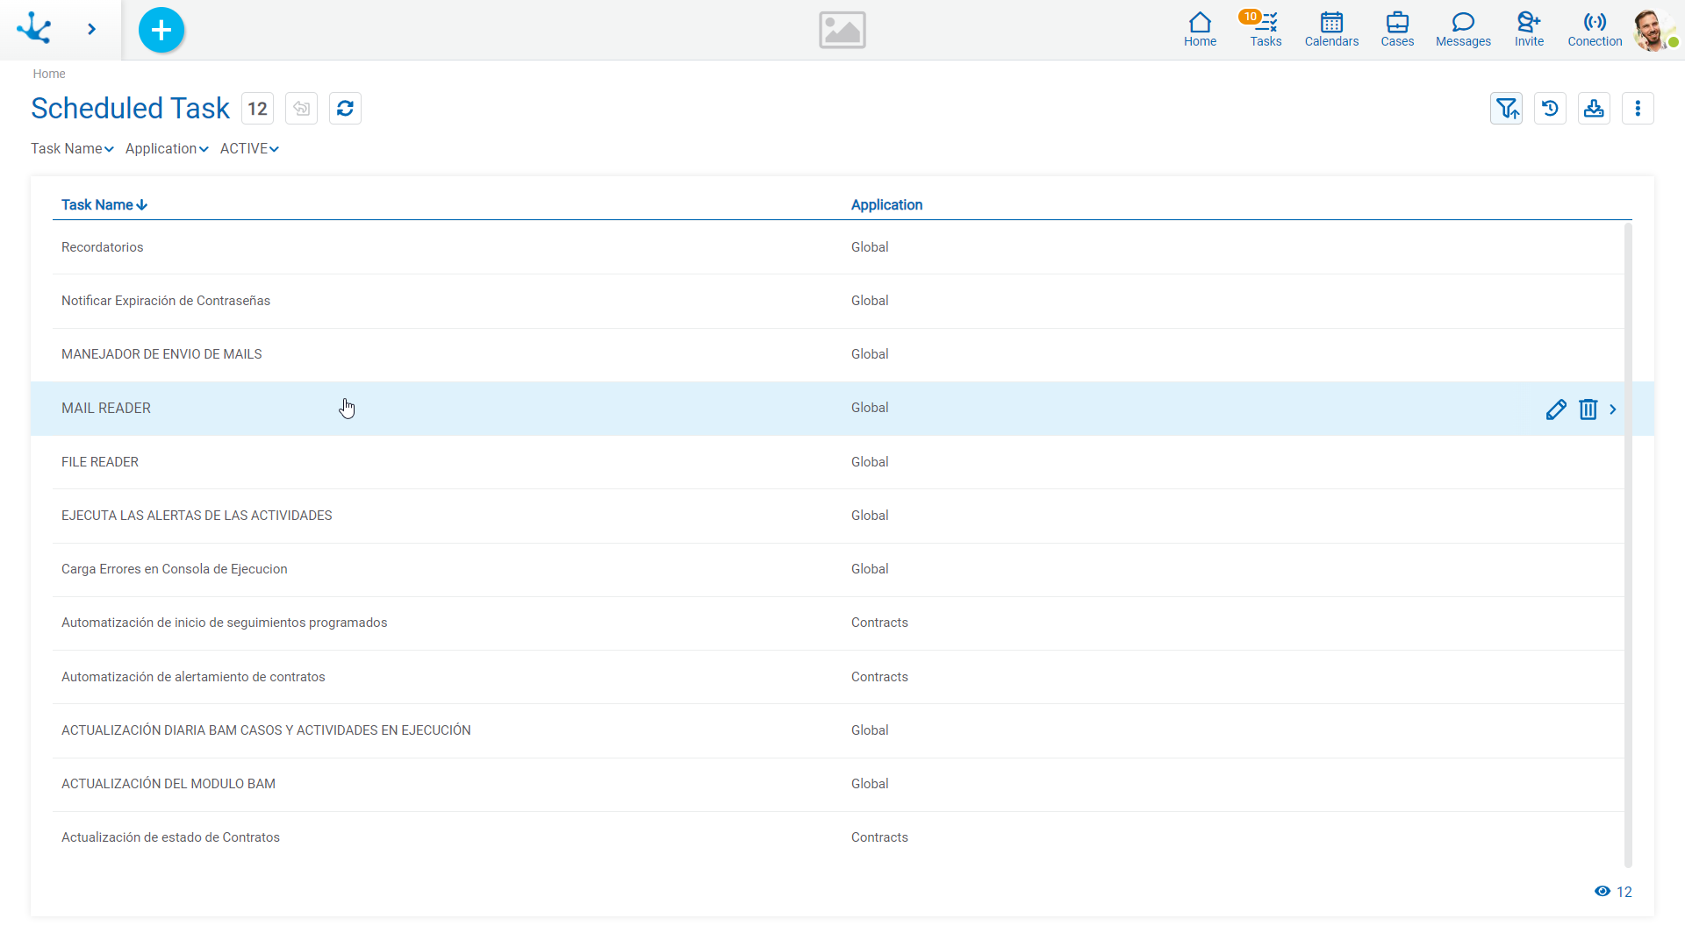The height and width of the screenshot is (947, 1685).
Task: Open the Tasks notification icon
Action: [1266, 29]
